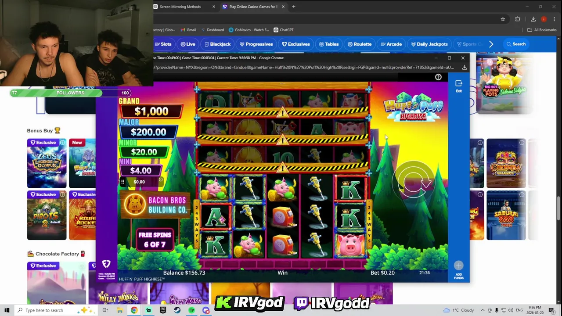Select the Roulette category
This screenshot has height=316, width=562.
[x=360, y=44]
